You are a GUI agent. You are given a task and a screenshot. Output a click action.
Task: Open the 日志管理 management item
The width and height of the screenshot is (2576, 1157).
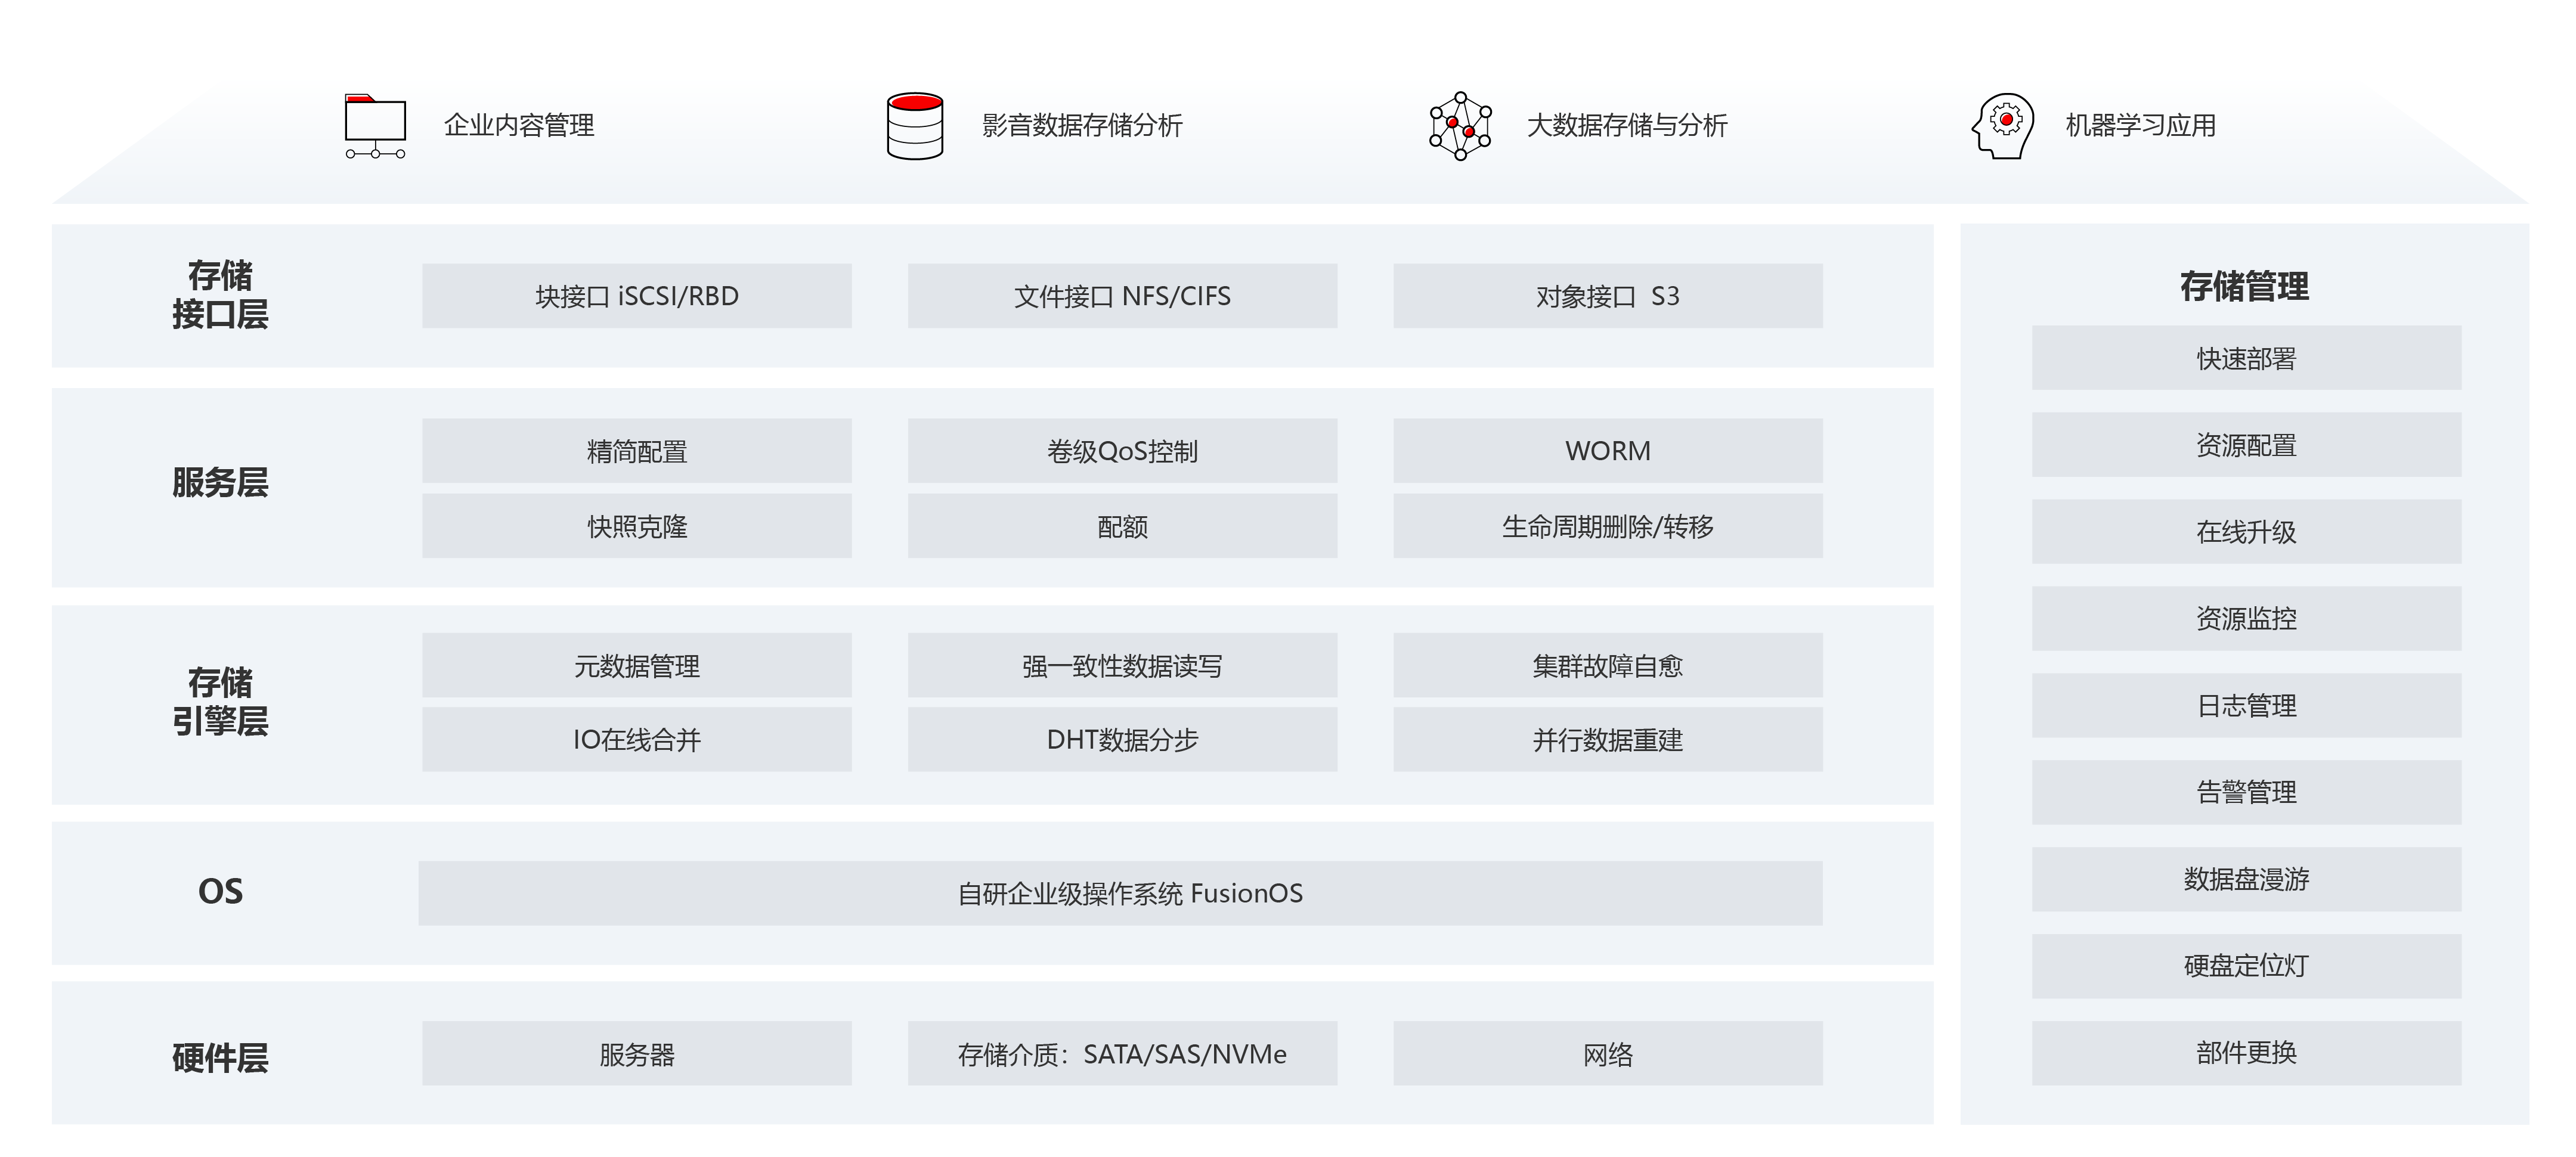pyautogui.click(x=2246, y=705)
